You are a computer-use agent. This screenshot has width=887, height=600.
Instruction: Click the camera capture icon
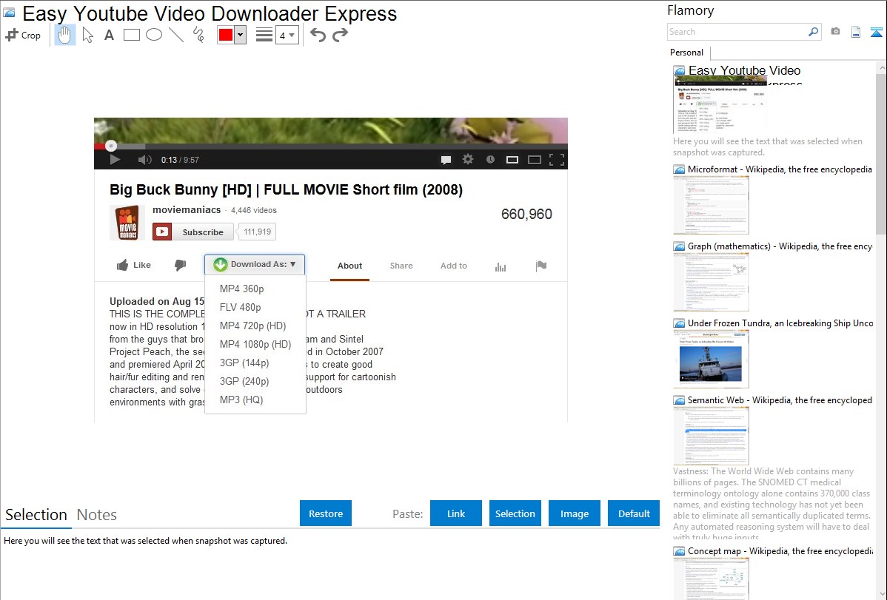tap(835, 32)
